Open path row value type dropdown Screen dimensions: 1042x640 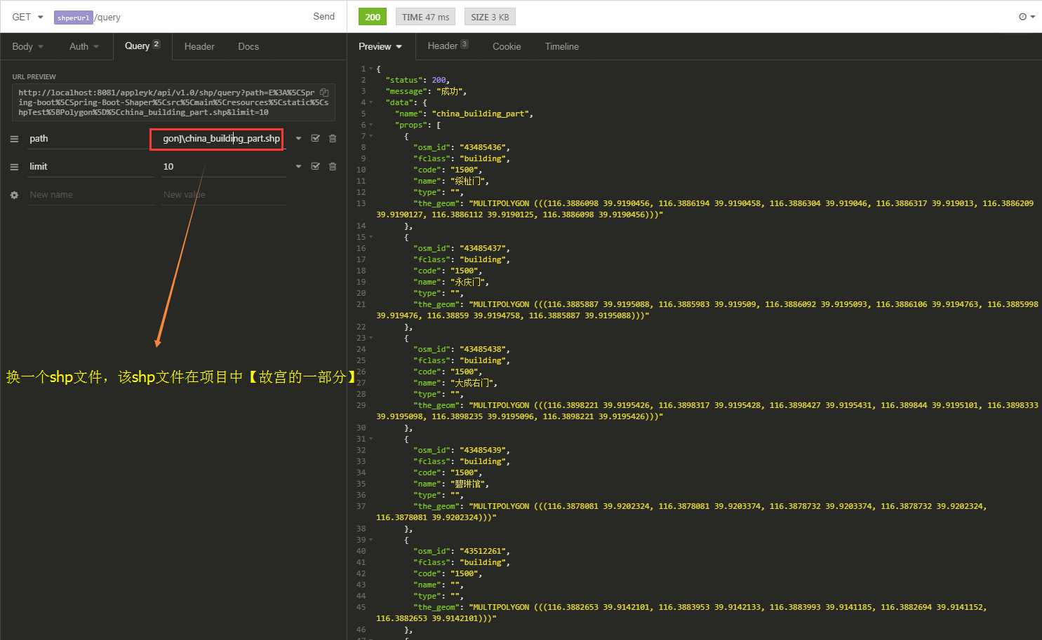(298, 138)
